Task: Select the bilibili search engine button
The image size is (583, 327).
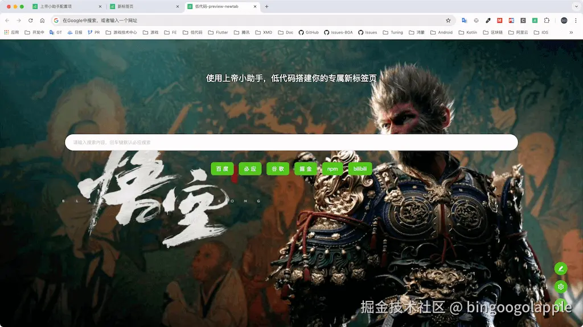Action: (360, 169)
